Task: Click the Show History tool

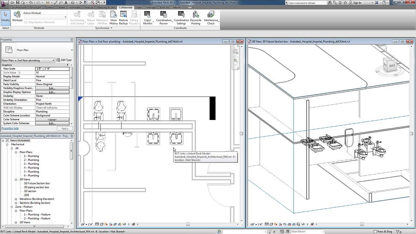Action: [x=113, y=17]
